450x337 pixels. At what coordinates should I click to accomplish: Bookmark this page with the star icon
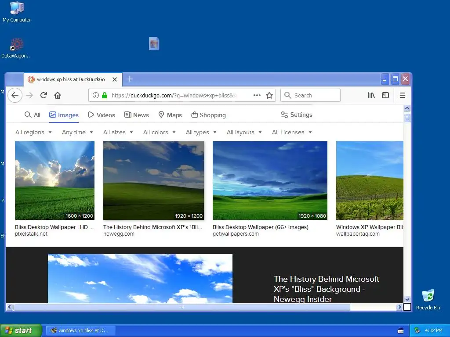click(x=269, y=95)
